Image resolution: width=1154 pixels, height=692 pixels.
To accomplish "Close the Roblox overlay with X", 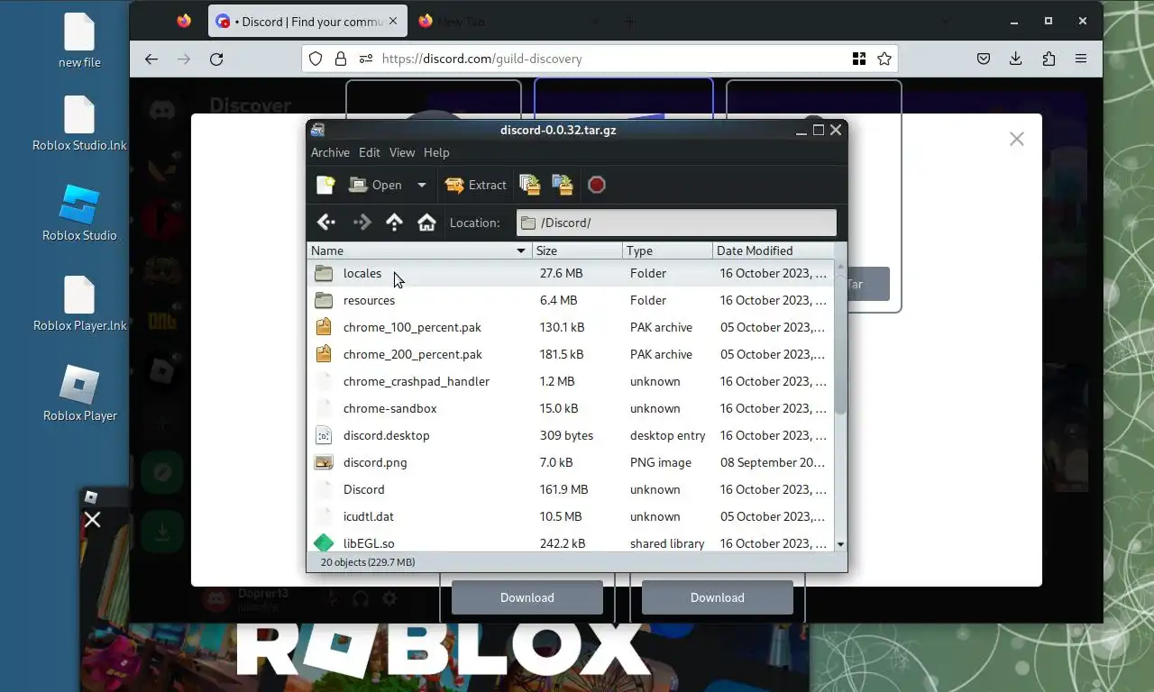I will point(92,519).
